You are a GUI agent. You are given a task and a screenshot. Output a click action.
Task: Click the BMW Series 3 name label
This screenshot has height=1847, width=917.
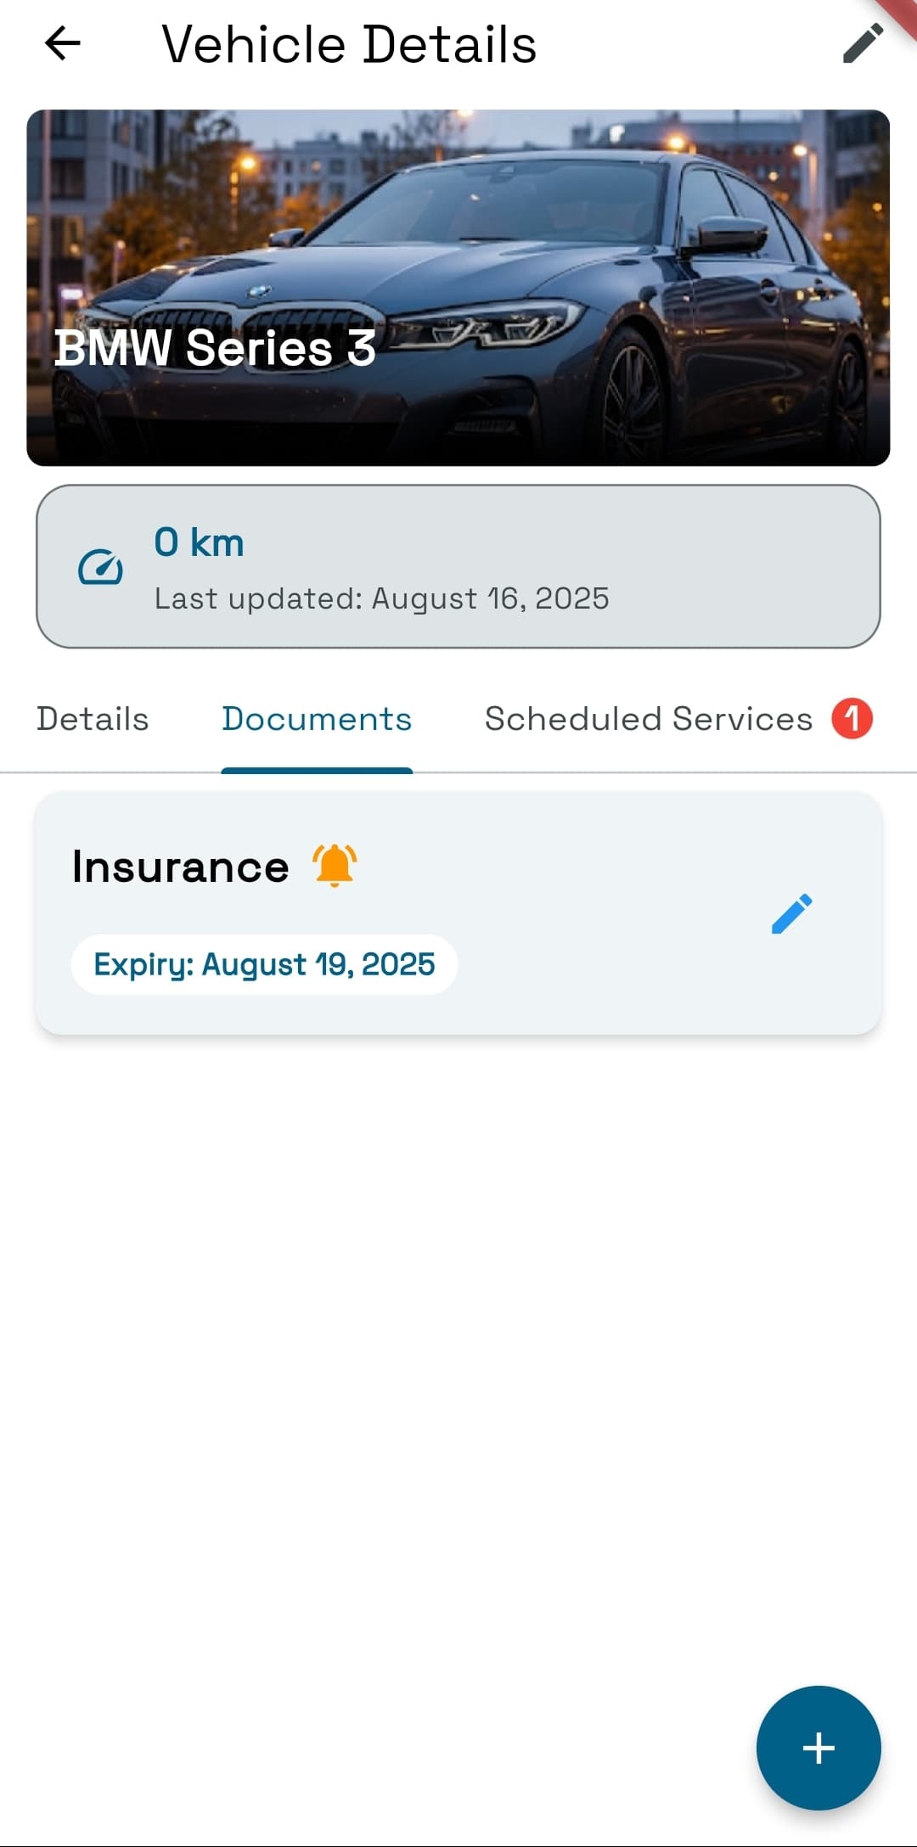[215, 348]
